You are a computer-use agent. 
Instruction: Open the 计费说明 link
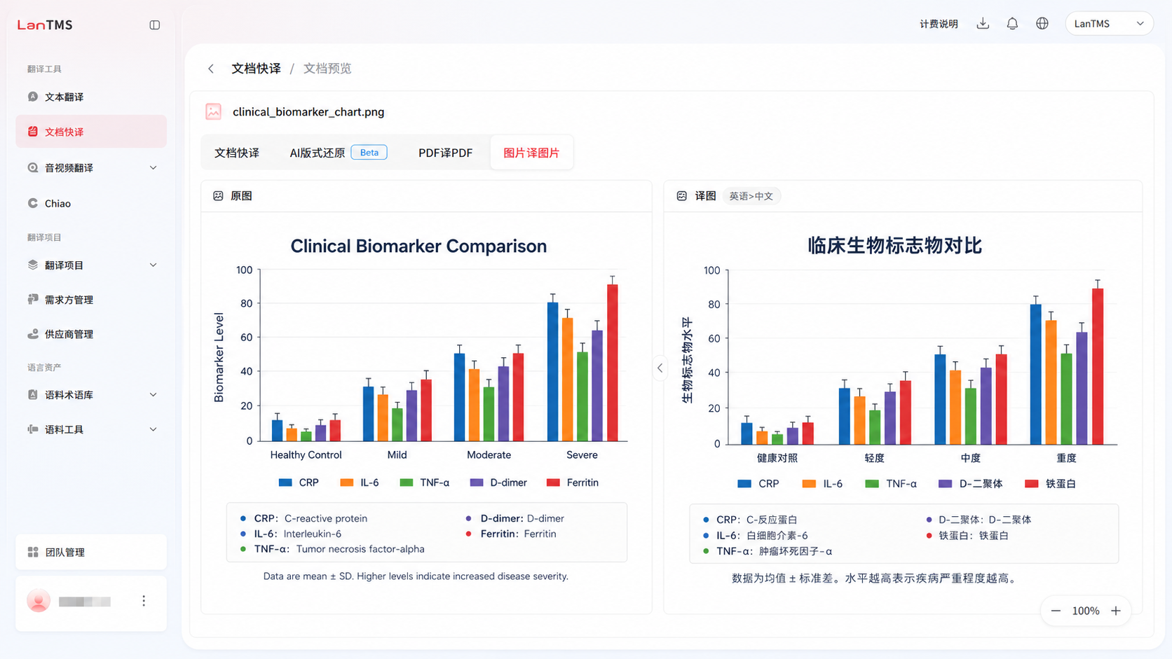coord(939,24)
